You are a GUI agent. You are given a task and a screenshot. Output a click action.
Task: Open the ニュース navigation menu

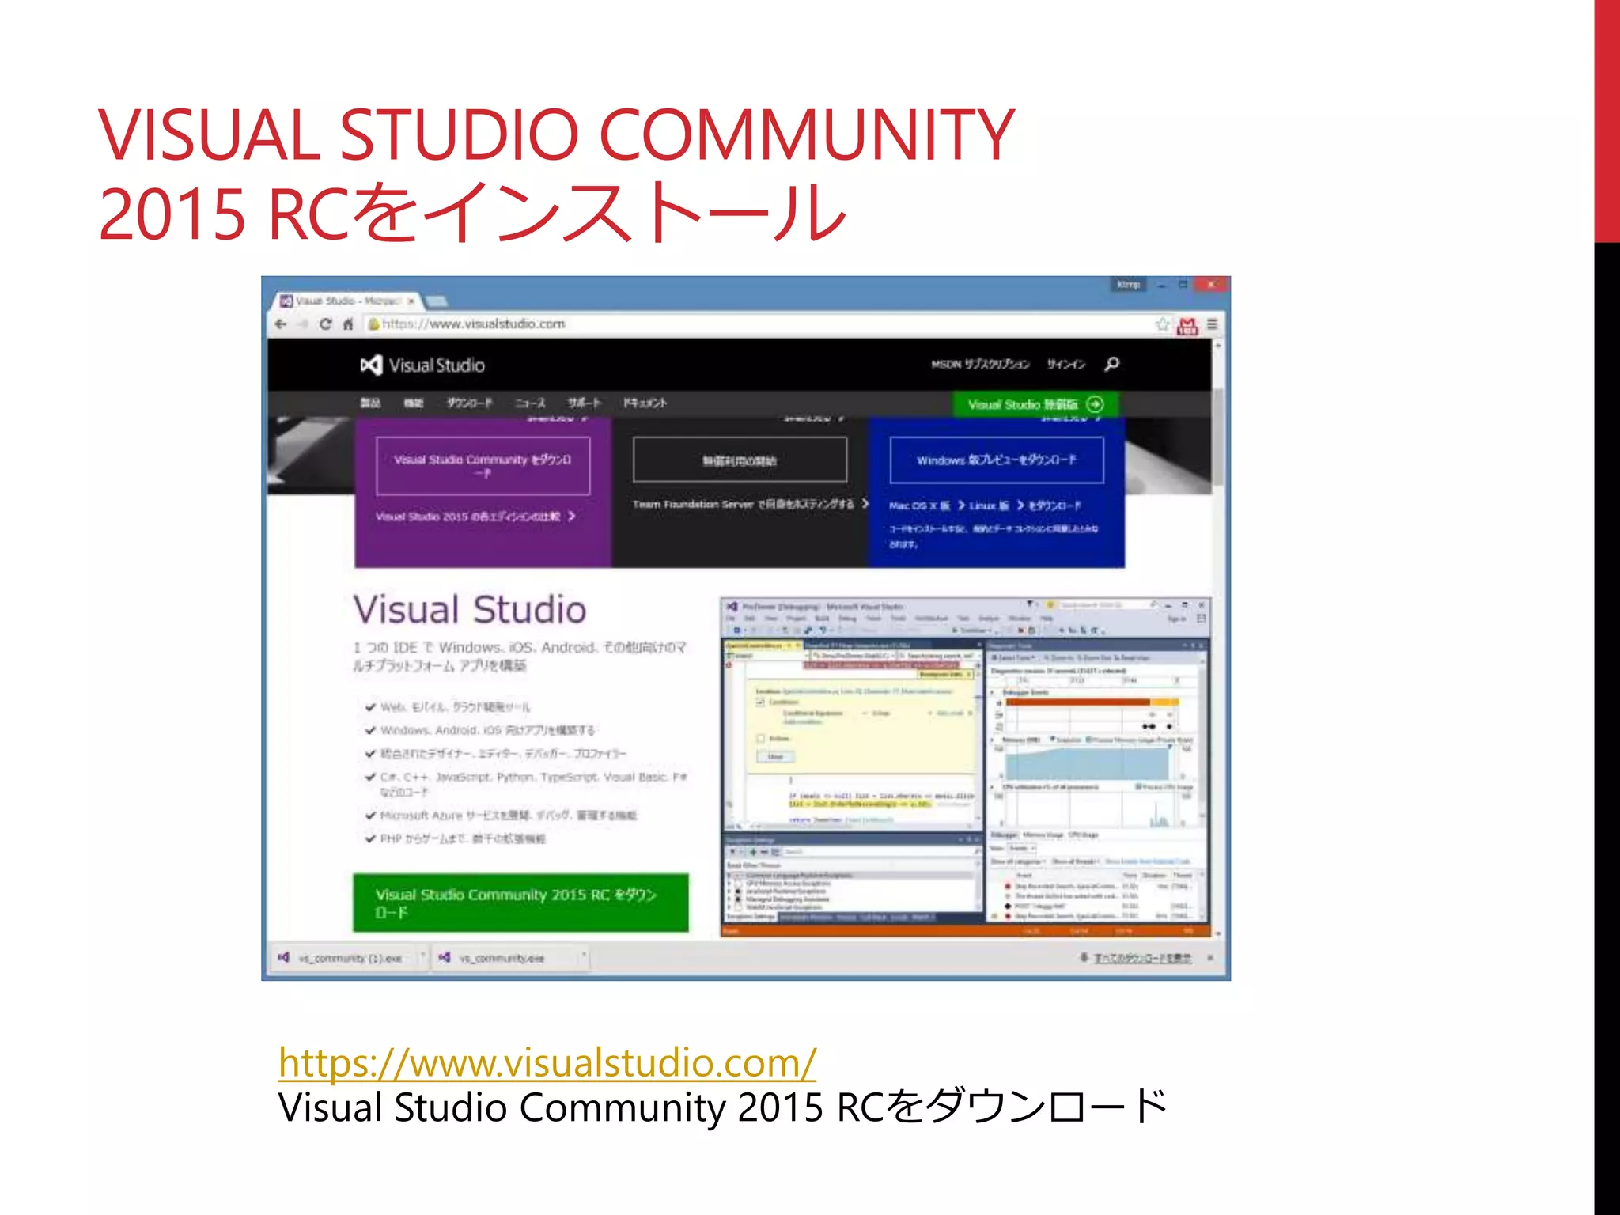click(530, 403)
